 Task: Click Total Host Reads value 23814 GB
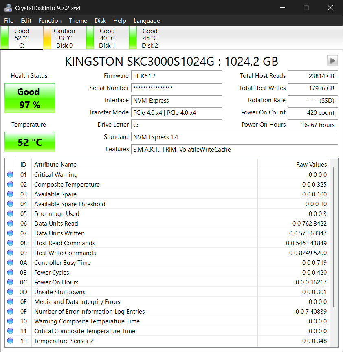[313, 76]
